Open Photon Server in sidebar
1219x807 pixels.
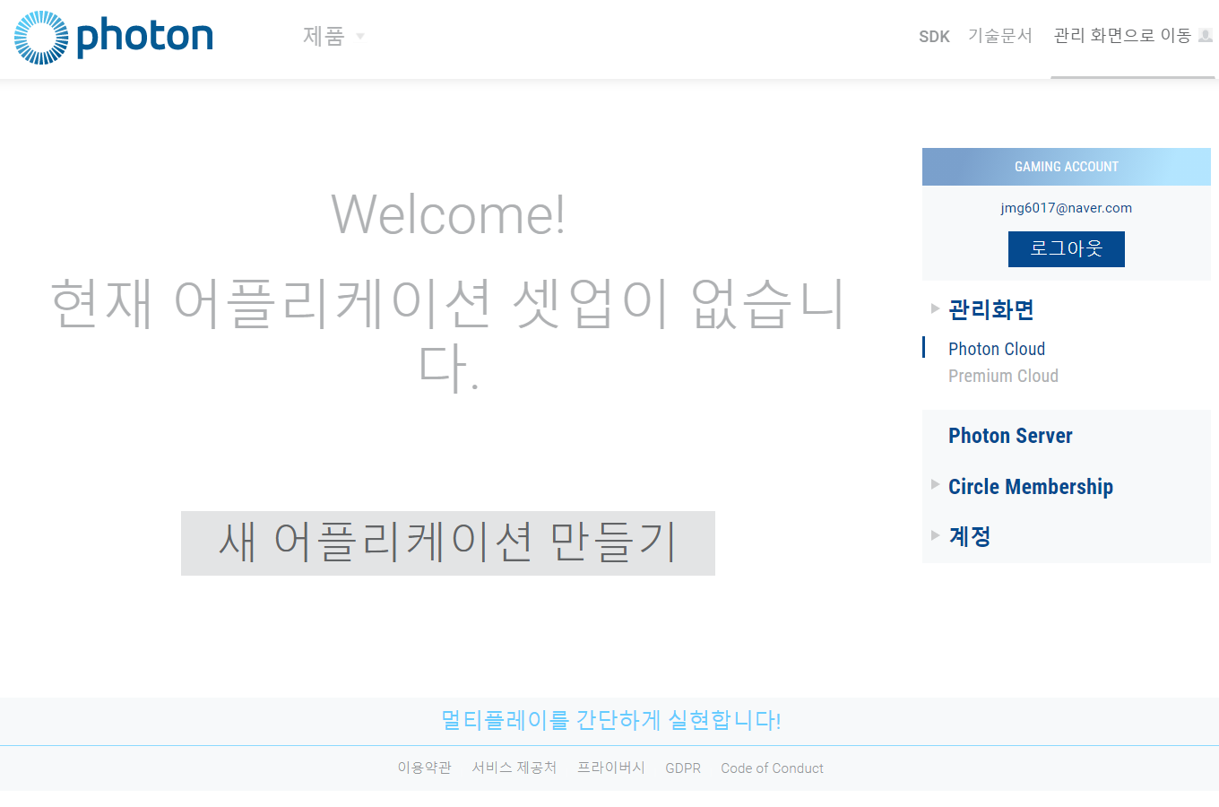pos(1010,436)
